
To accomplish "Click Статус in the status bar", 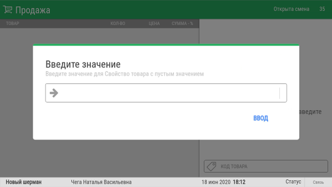I will [x=293, y=182].
